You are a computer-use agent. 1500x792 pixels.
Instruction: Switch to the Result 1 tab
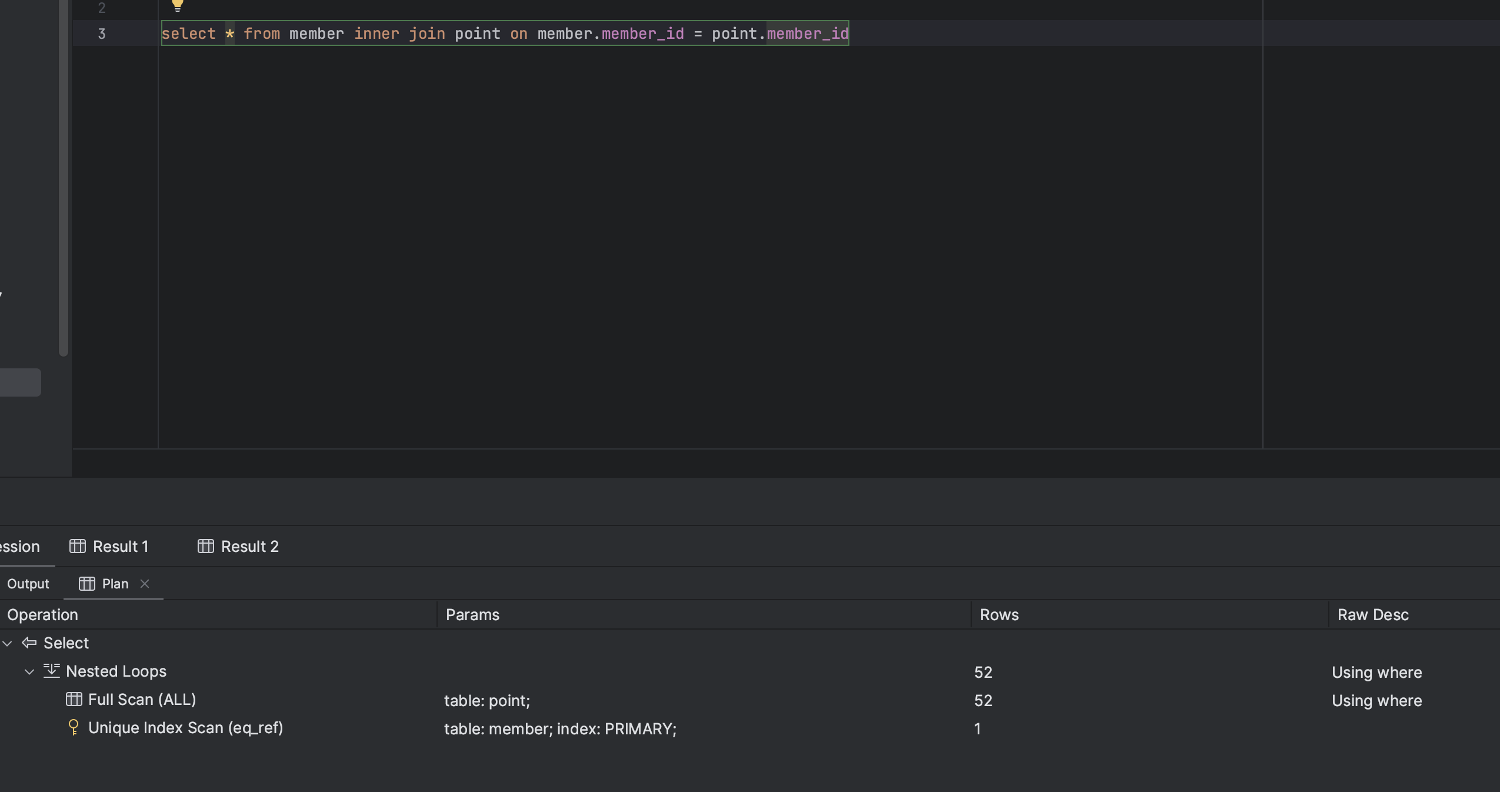coord(120,546)
